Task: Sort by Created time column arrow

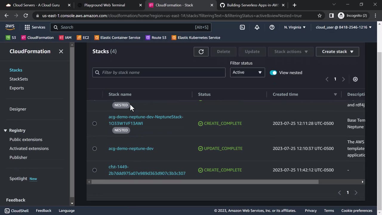Action: tap(335, 94)
